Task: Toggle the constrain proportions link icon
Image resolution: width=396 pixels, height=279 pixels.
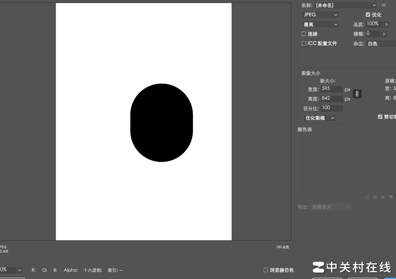Action: point(357,94)
